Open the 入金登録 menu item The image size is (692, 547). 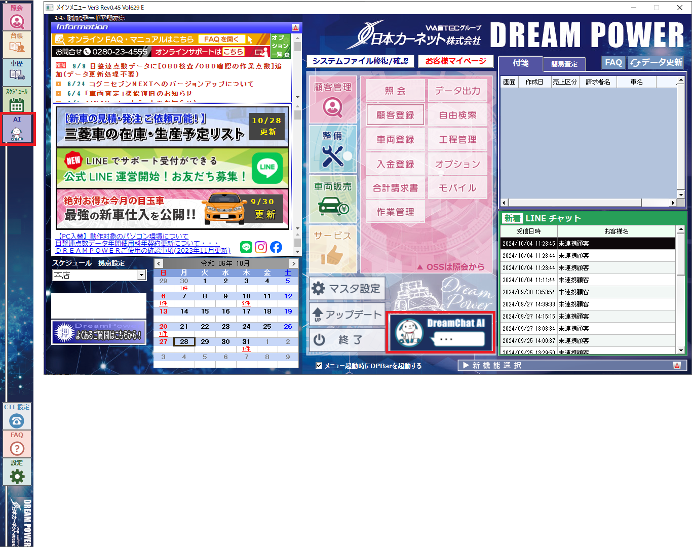pyautogui.click(x=395, y=164)
